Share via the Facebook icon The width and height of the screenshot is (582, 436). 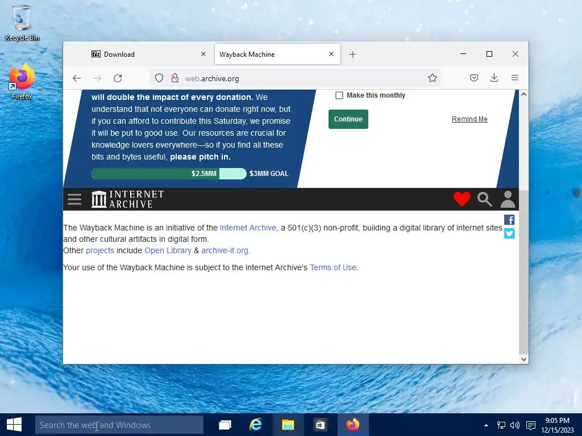tap(509, 220)
